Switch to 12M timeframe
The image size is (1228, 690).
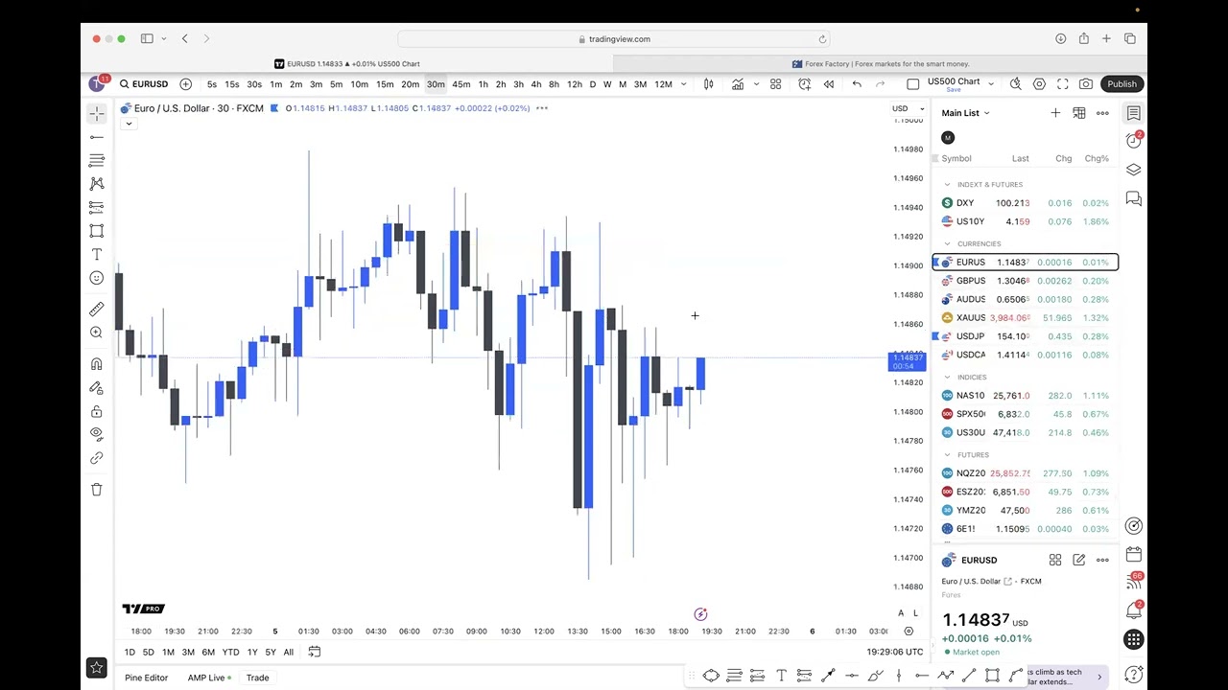coord(663,84)
